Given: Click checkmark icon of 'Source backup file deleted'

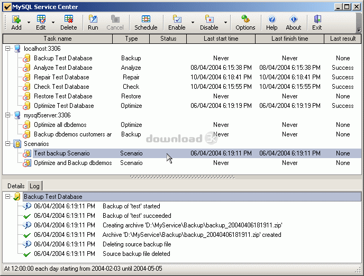Looking at the screenshot, I should [x=27, y=254].
